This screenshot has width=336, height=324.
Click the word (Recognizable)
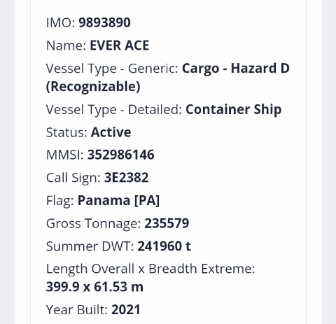93,87
